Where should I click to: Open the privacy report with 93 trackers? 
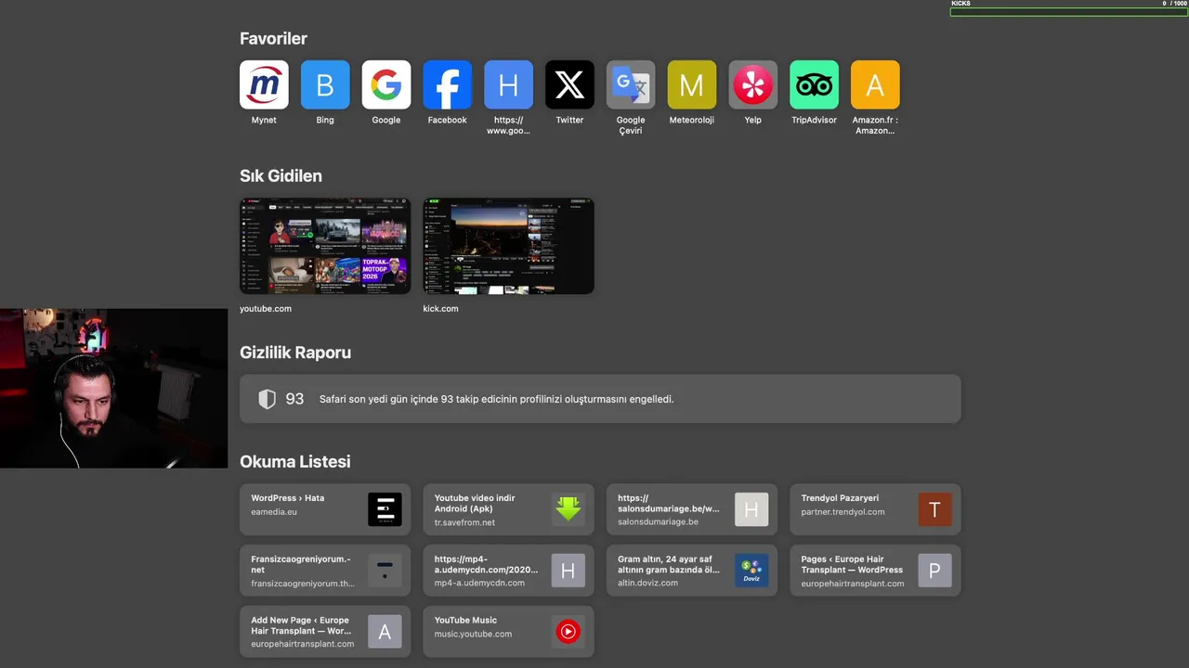tap(600, 399)
